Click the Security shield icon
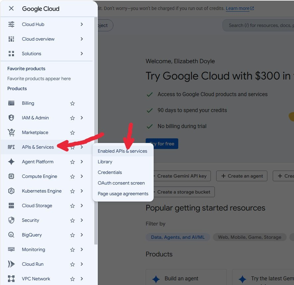 point(11,220)
